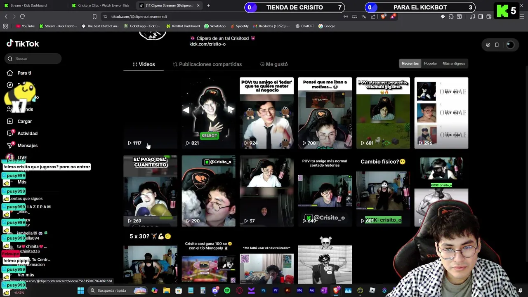Open the Para ti home icon
This screenshot has height=297, width=528.
[10, 73]
